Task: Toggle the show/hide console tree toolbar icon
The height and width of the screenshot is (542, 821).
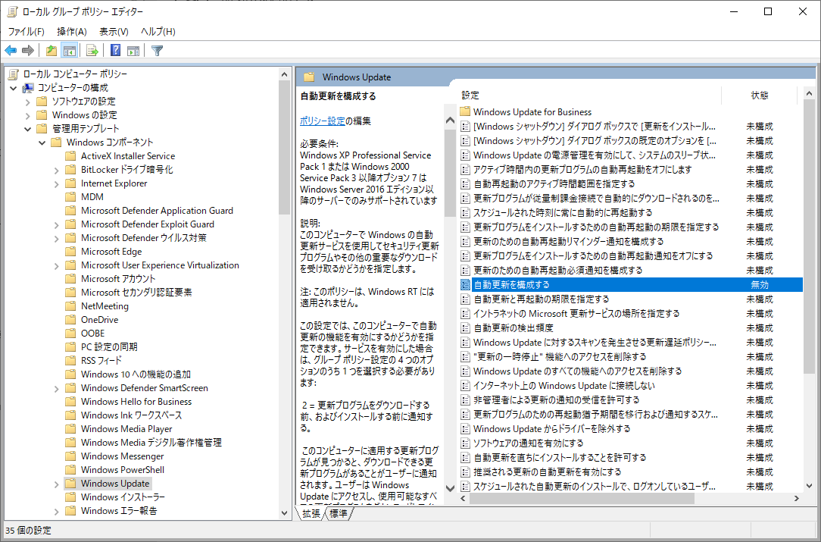Action: pos(69,50)
